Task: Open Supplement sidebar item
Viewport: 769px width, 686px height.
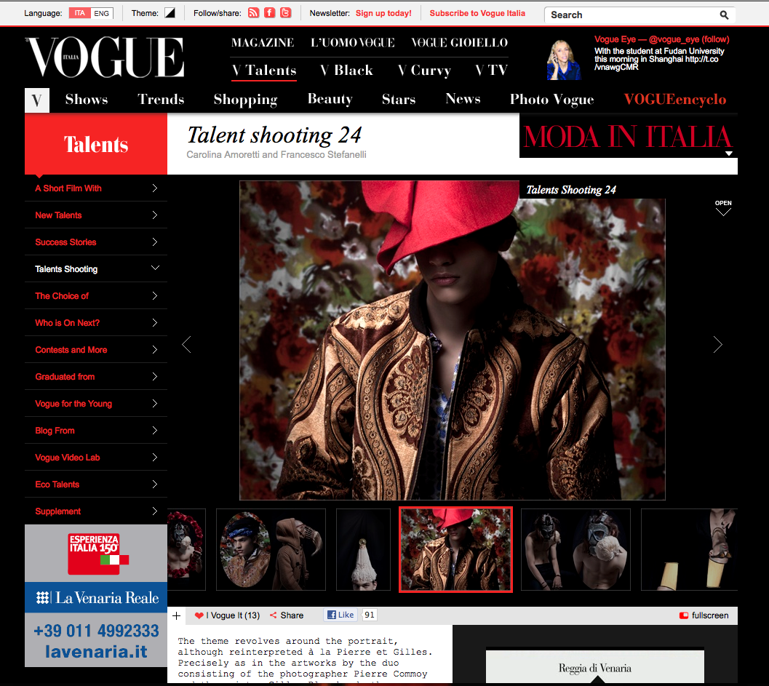Action: 96,511
